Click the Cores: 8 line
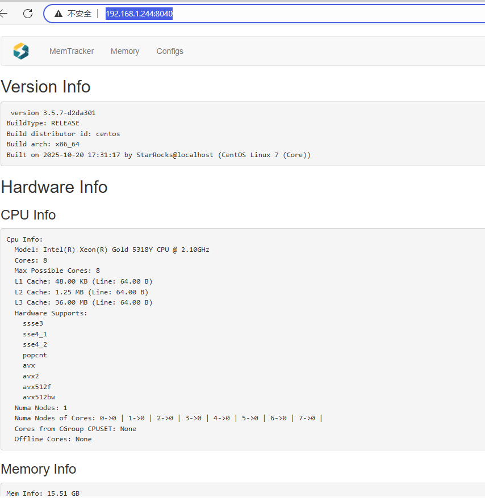 click(31, 260)
